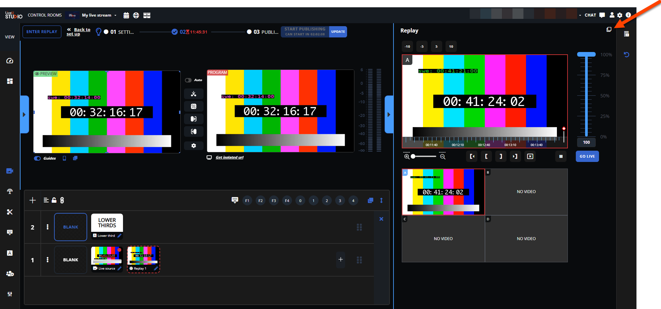Expand the right blue panel arrow
The width and height of the screenshot is (661, 309).
pos(389,115)
